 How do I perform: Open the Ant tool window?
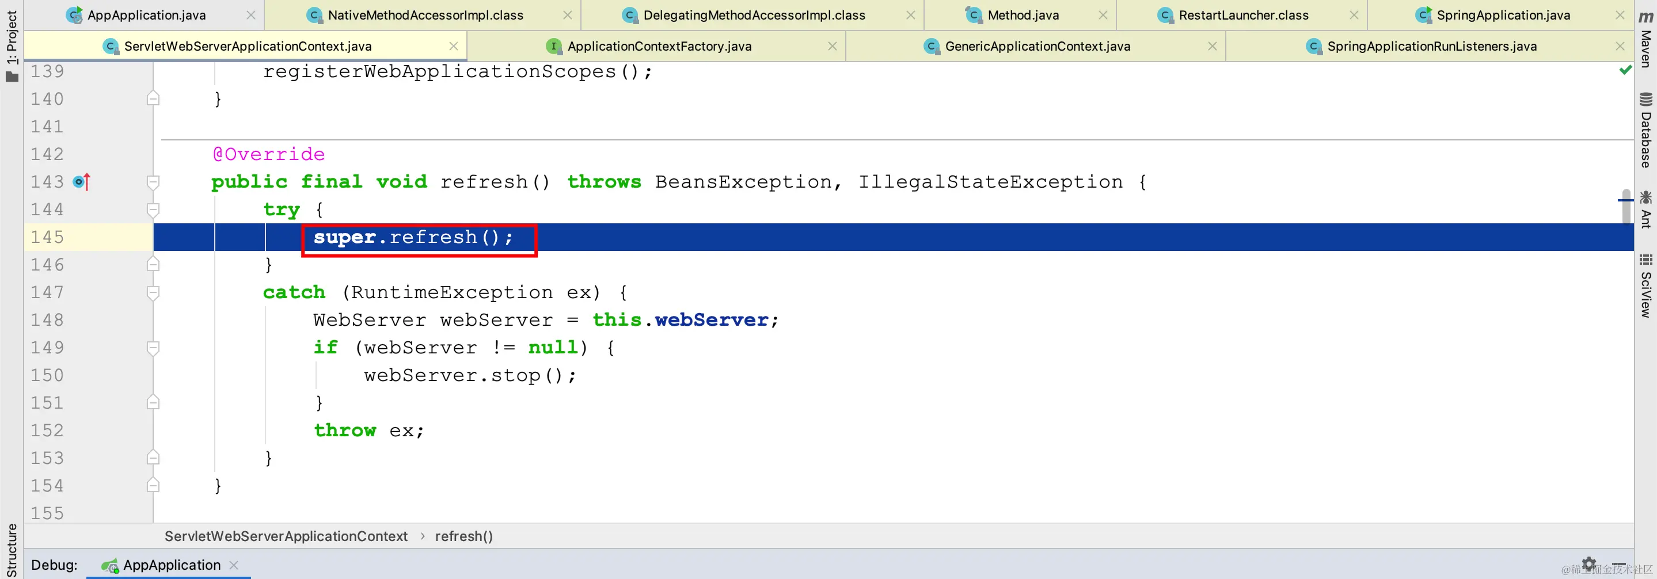pyautogui.click(x=1646, y=209)
